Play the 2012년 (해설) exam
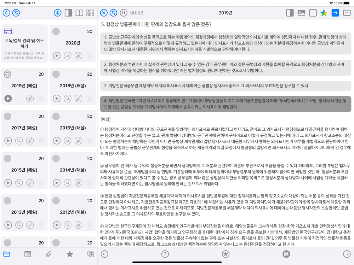Image resolution: width=354 pixels, height=265 pixels. (57, 225)
